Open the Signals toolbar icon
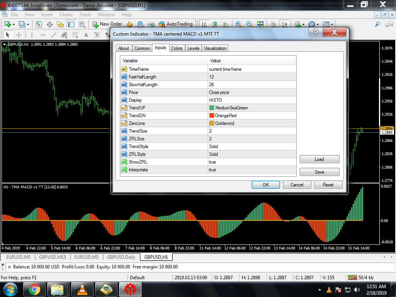This screenshot has width=396, height=297. (x=151, y=24)
